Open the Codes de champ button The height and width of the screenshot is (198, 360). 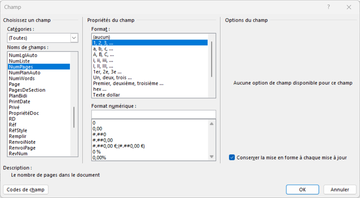pos(26,189)
